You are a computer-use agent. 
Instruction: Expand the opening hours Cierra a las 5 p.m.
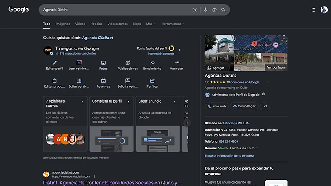pos(244,148)
